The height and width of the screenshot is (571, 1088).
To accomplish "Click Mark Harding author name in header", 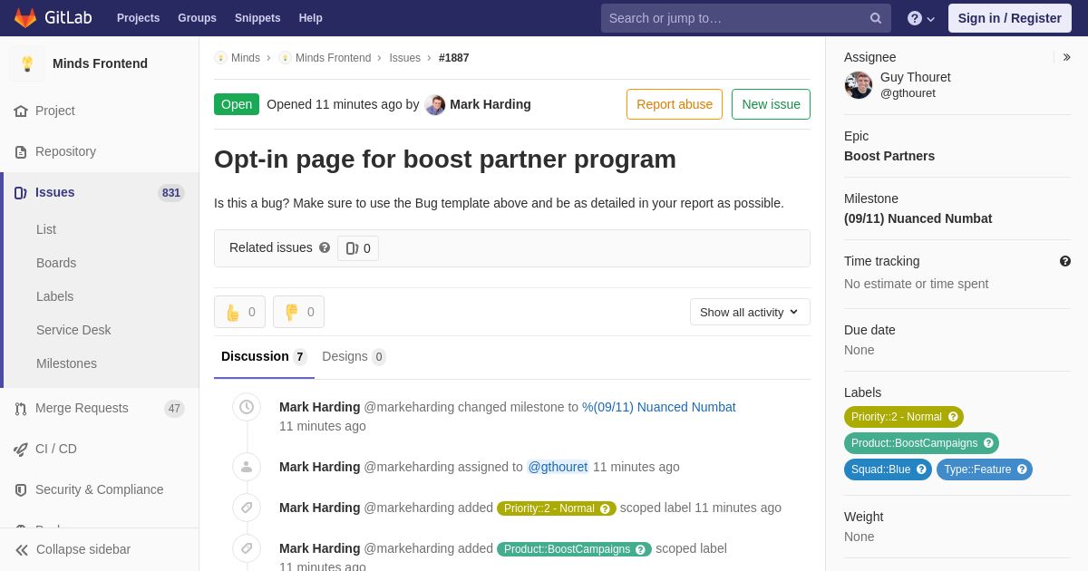I will 491,104.
